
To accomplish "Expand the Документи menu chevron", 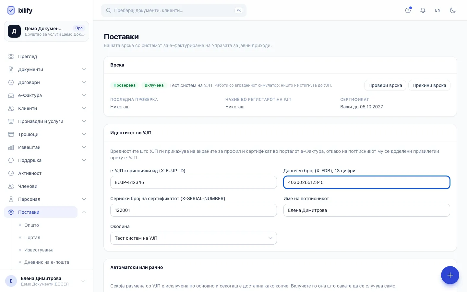I will (84, 69).
